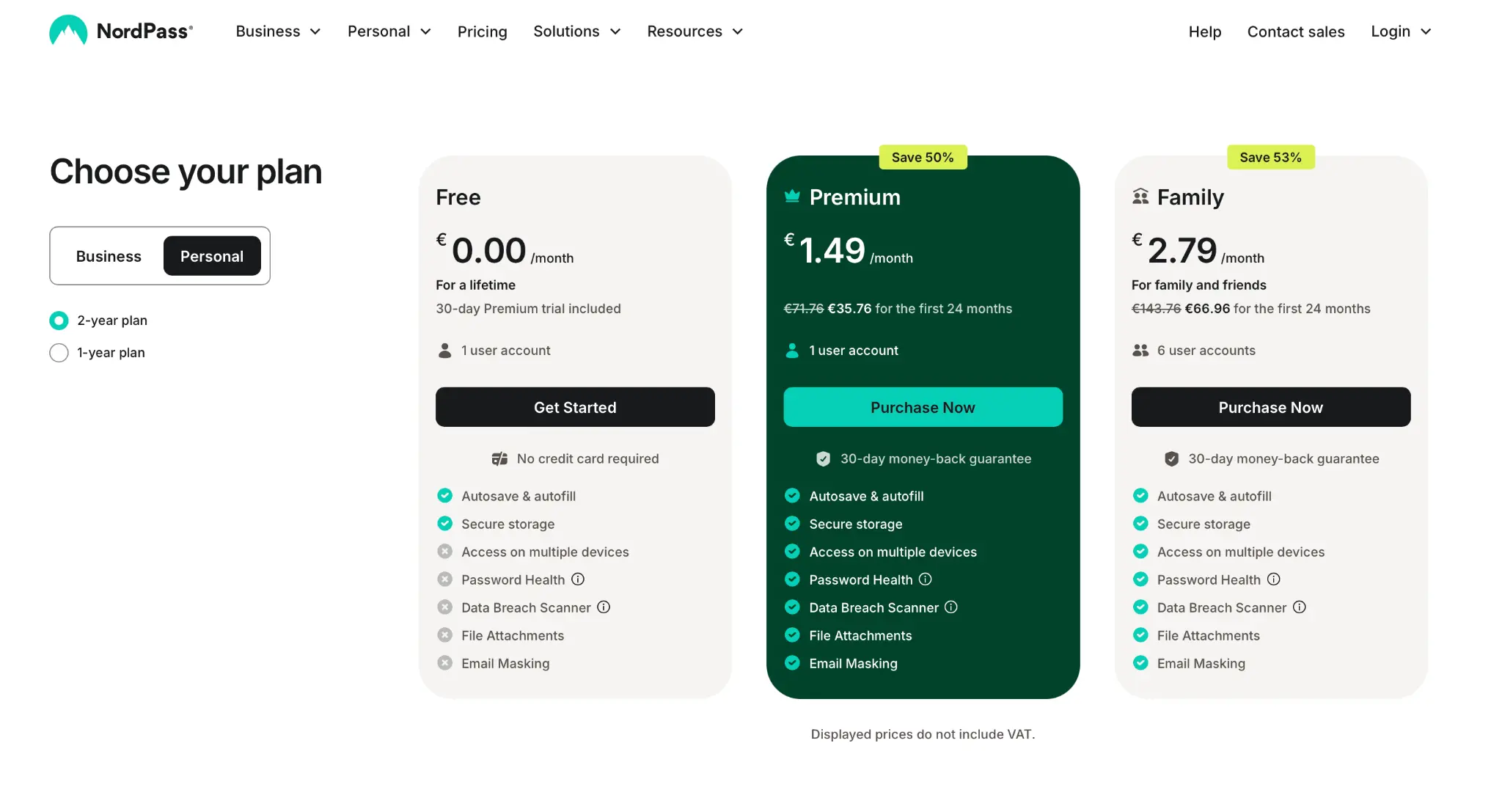Click the NordPass mountain logo icon
The width and height of the screenshot is (1502, 790).
(68, 31)
